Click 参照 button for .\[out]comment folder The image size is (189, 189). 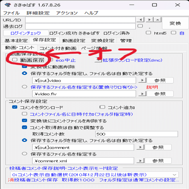[x=158, y=147]
